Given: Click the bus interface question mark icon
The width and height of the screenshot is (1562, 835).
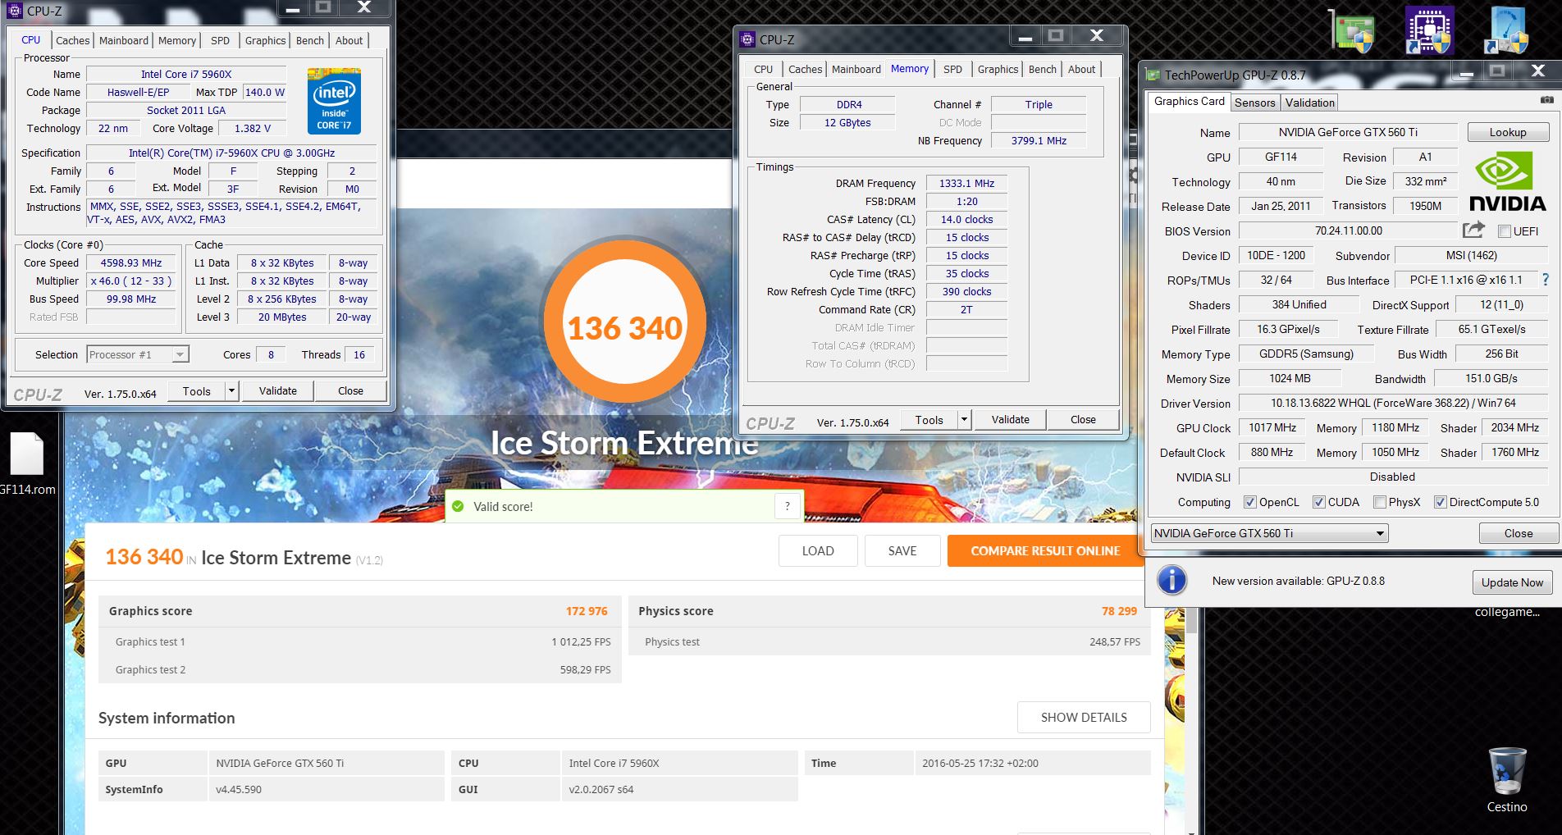Looking at the screenshot, I should pos(1546,280).
